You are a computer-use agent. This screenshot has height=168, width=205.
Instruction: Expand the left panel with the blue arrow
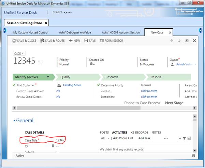[4, 30]
